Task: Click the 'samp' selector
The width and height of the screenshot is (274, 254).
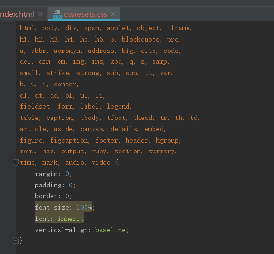Action: tap(160, 62)
